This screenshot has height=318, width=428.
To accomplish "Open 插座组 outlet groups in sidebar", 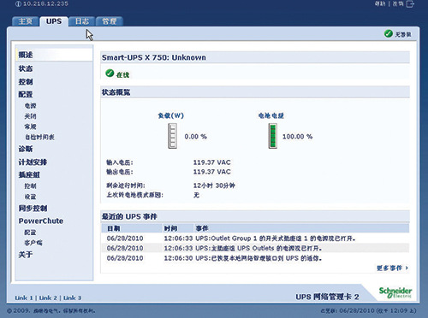I will tap(29, 174).
